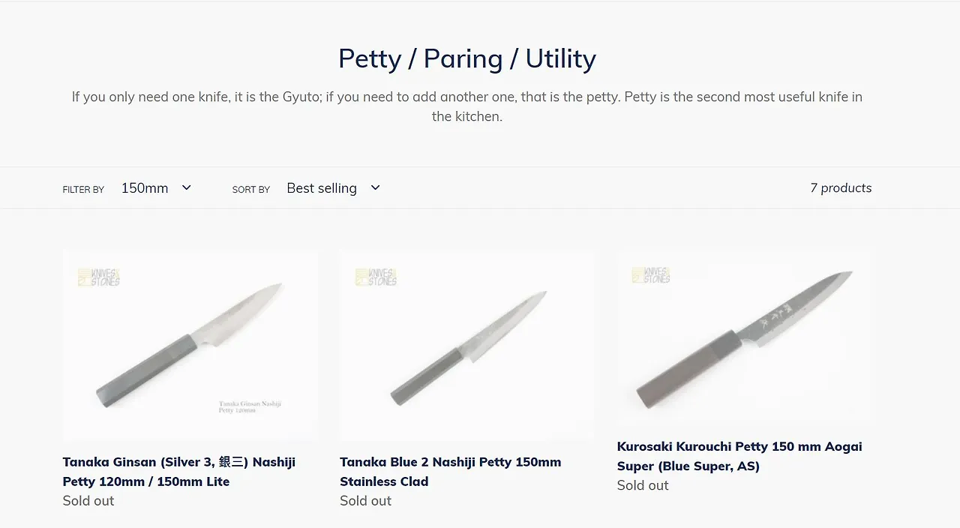Click the Tanaka Ginsan Nashiji Petty title
Viewport: 960px width, 528px height.
179,472
